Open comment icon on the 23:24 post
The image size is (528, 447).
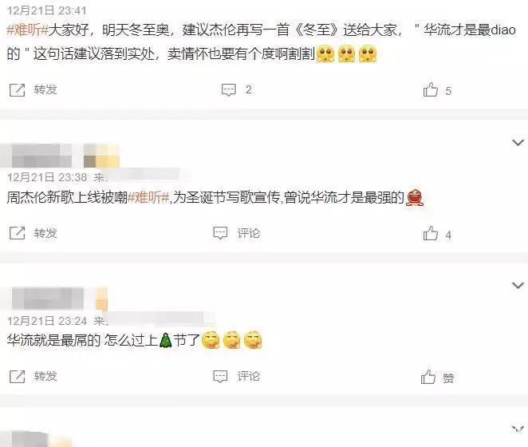220,376
